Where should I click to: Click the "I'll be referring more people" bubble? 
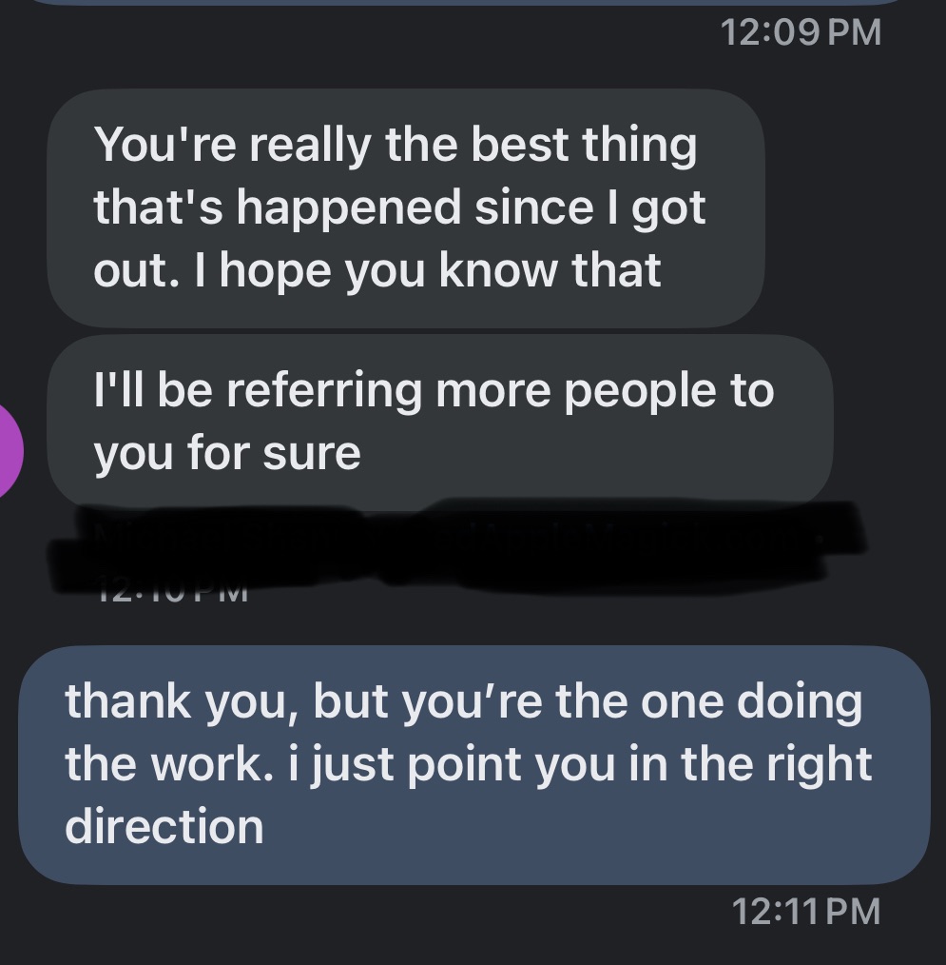pyautogui.click(x=439, y=421)
